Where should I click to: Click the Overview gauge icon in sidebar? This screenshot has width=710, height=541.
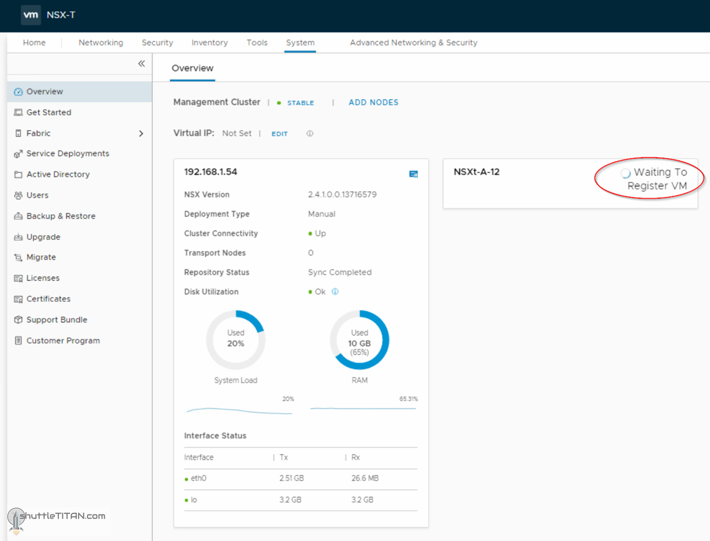18,92
